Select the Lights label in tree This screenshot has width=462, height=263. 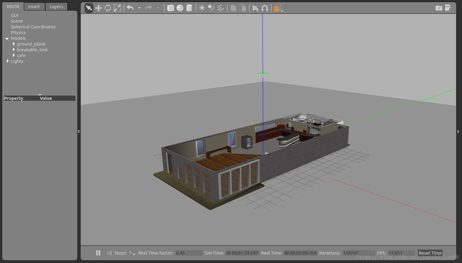tap(17, 61)
